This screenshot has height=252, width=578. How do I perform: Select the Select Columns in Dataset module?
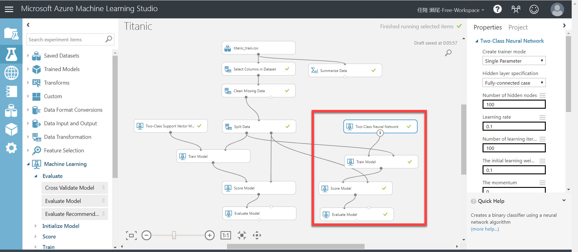point(259,69)
